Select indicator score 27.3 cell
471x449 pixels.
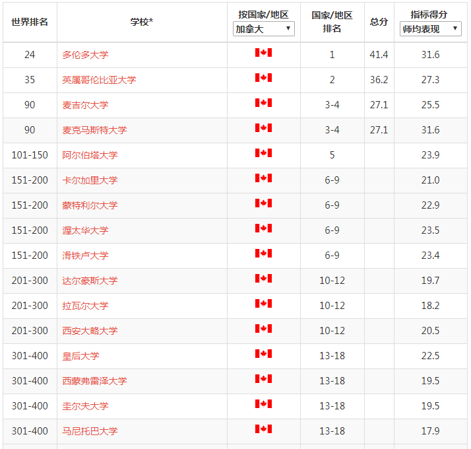(431, 80)
